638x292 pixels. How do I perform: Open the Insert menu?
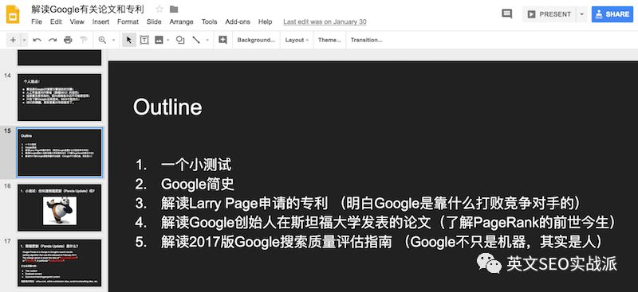[100, 22]
